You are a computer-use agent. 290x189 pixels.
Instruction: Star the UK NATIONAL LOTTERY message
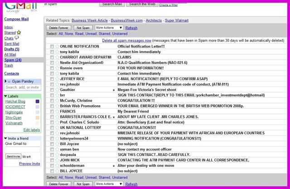[57, 128]
